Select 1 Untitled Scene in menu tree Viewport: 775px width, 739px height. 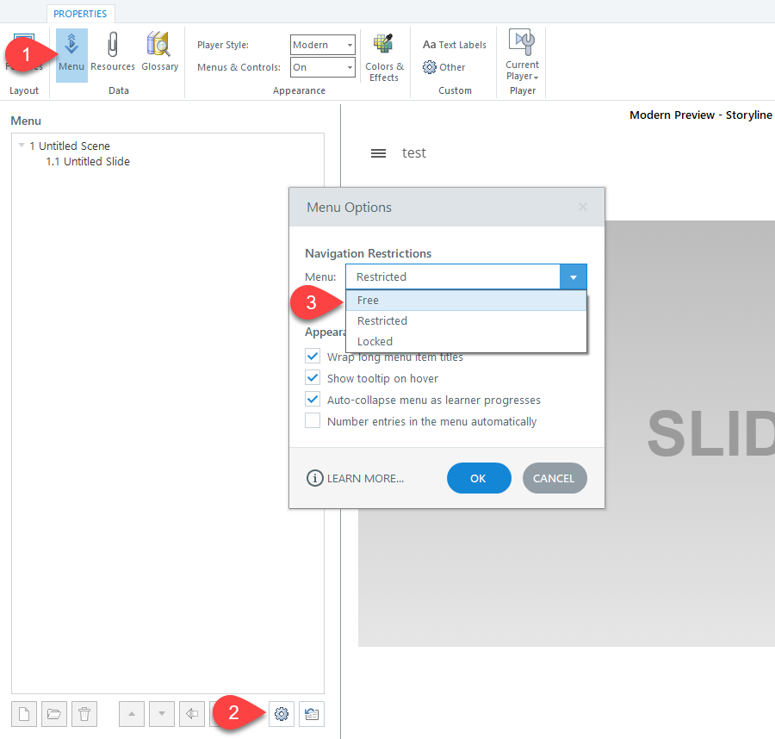(70, 146)
